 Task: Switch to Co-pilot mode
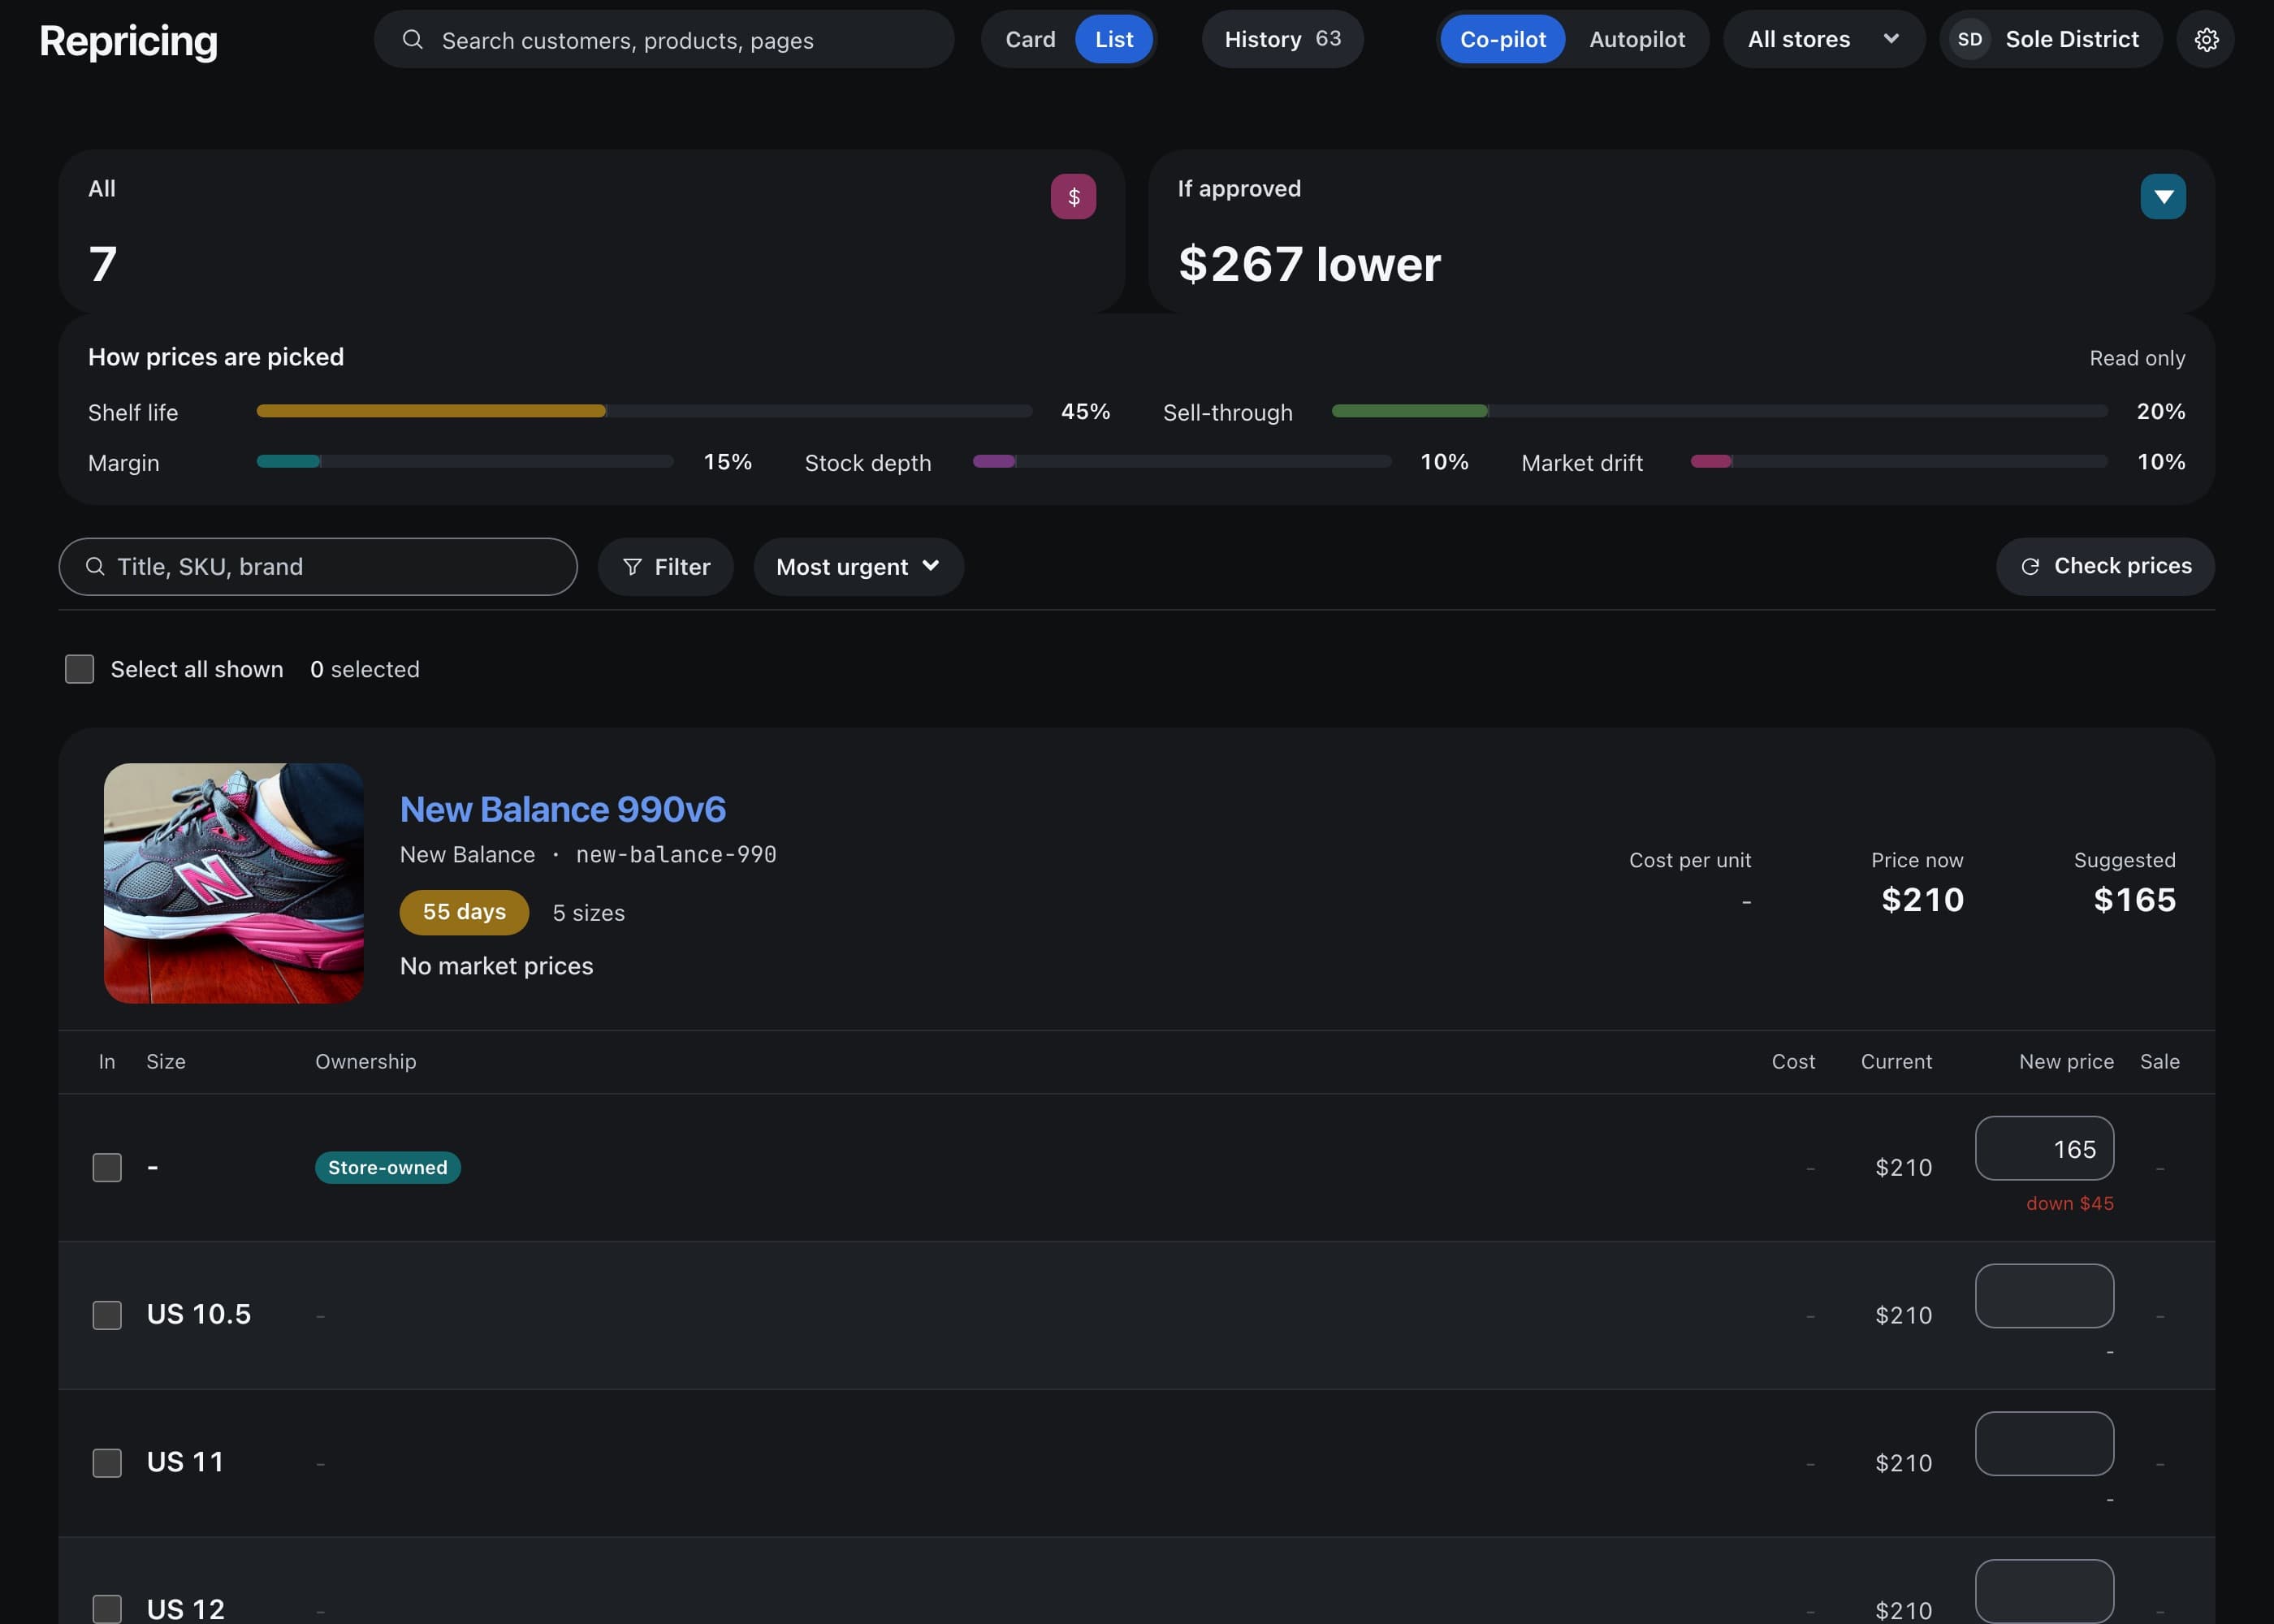1502,39
